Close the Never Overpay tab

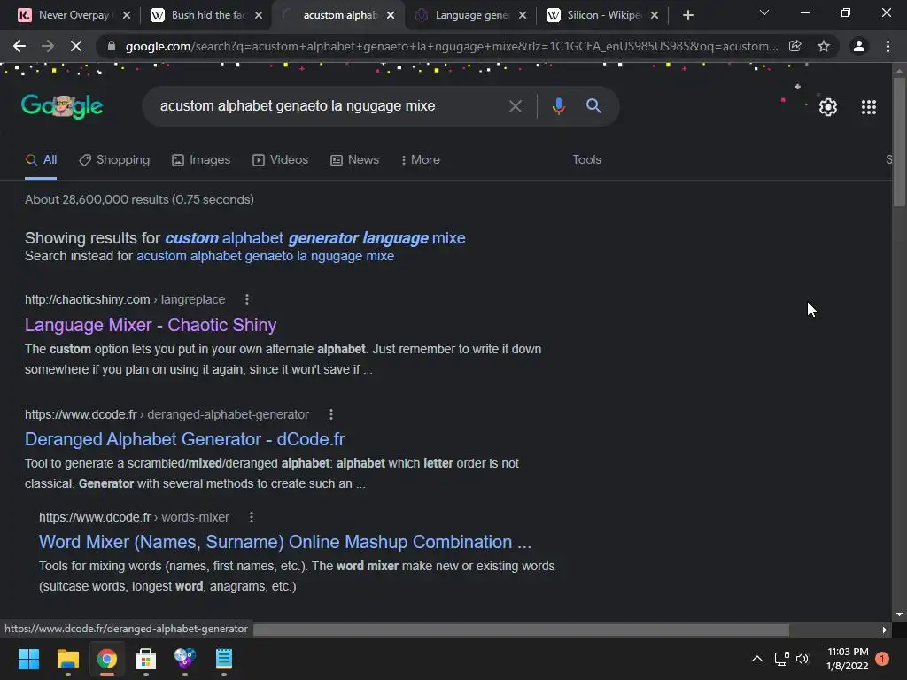[127, 15]
